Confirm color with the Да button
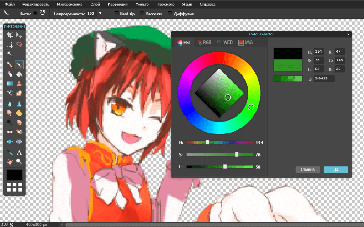Viewport: 364px width, 227px height. point(335,170)
